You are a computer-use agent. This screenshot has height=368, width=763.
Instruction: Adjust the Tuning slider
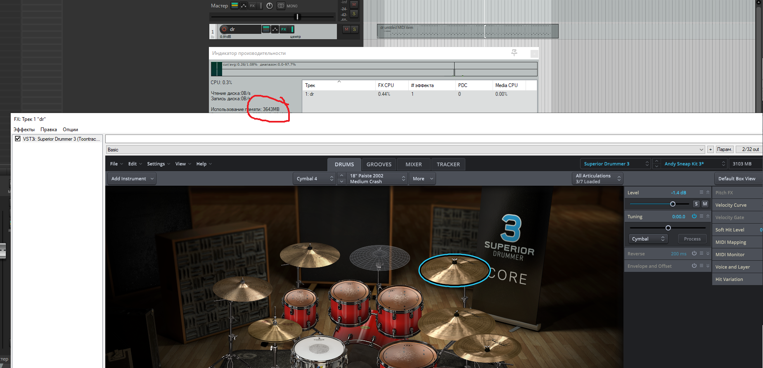click(x=668, y=228)
